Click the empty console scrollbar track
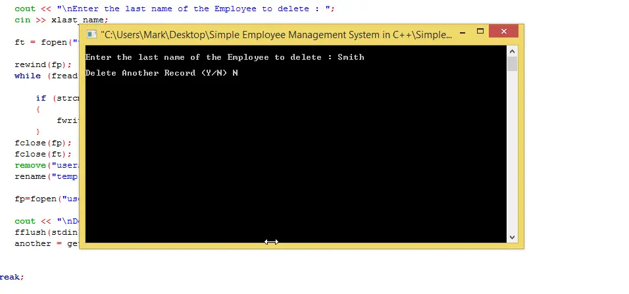The image size is (629, 294). click(x=512, y=151)
